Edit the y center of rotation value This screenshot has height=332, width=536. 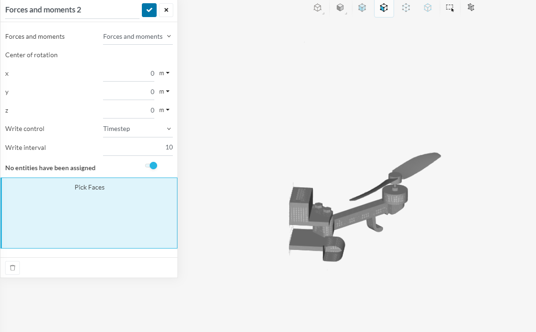tap(129, 92)
